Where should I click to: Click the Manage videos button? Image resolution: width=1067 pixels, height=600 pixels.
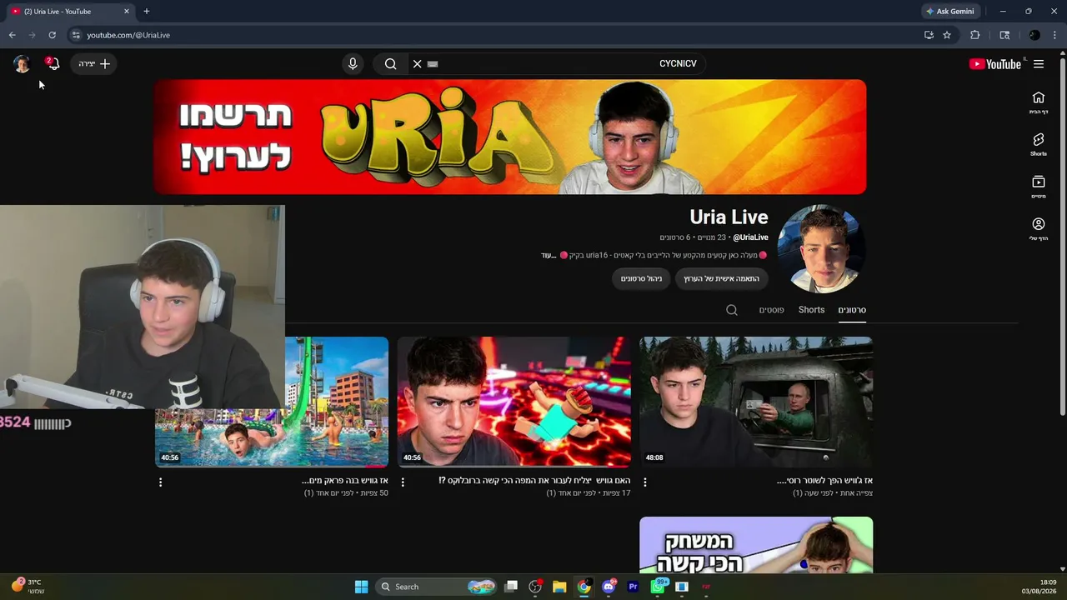[642, 278]
